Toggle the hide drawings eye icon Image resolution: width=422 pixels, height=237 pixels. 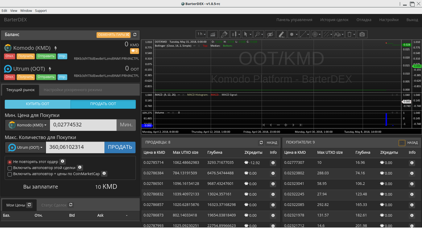click(270, 34)
